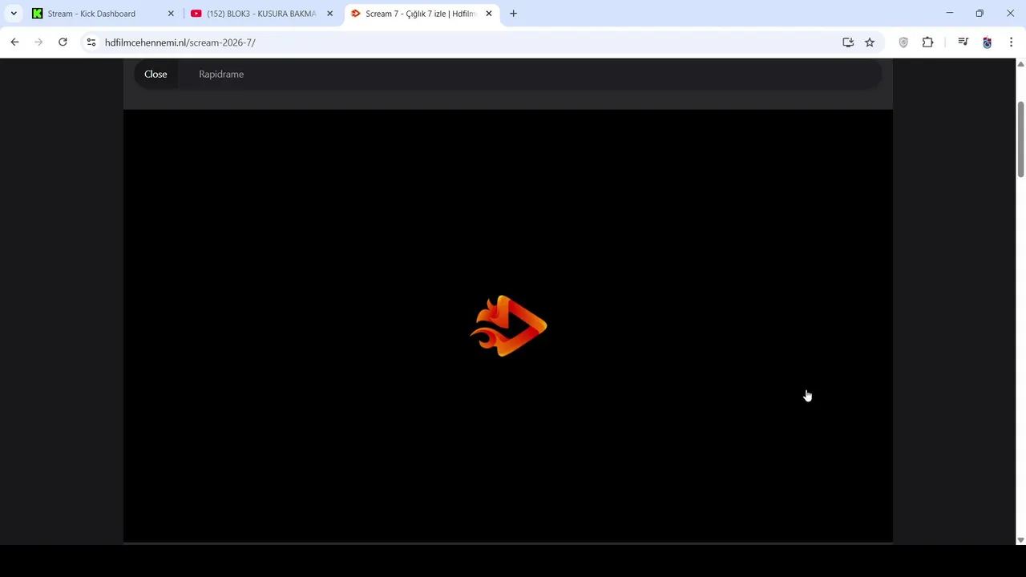The image size is (1026, 577).
Task: Open the media controls icon
Action: coord(963,42)
